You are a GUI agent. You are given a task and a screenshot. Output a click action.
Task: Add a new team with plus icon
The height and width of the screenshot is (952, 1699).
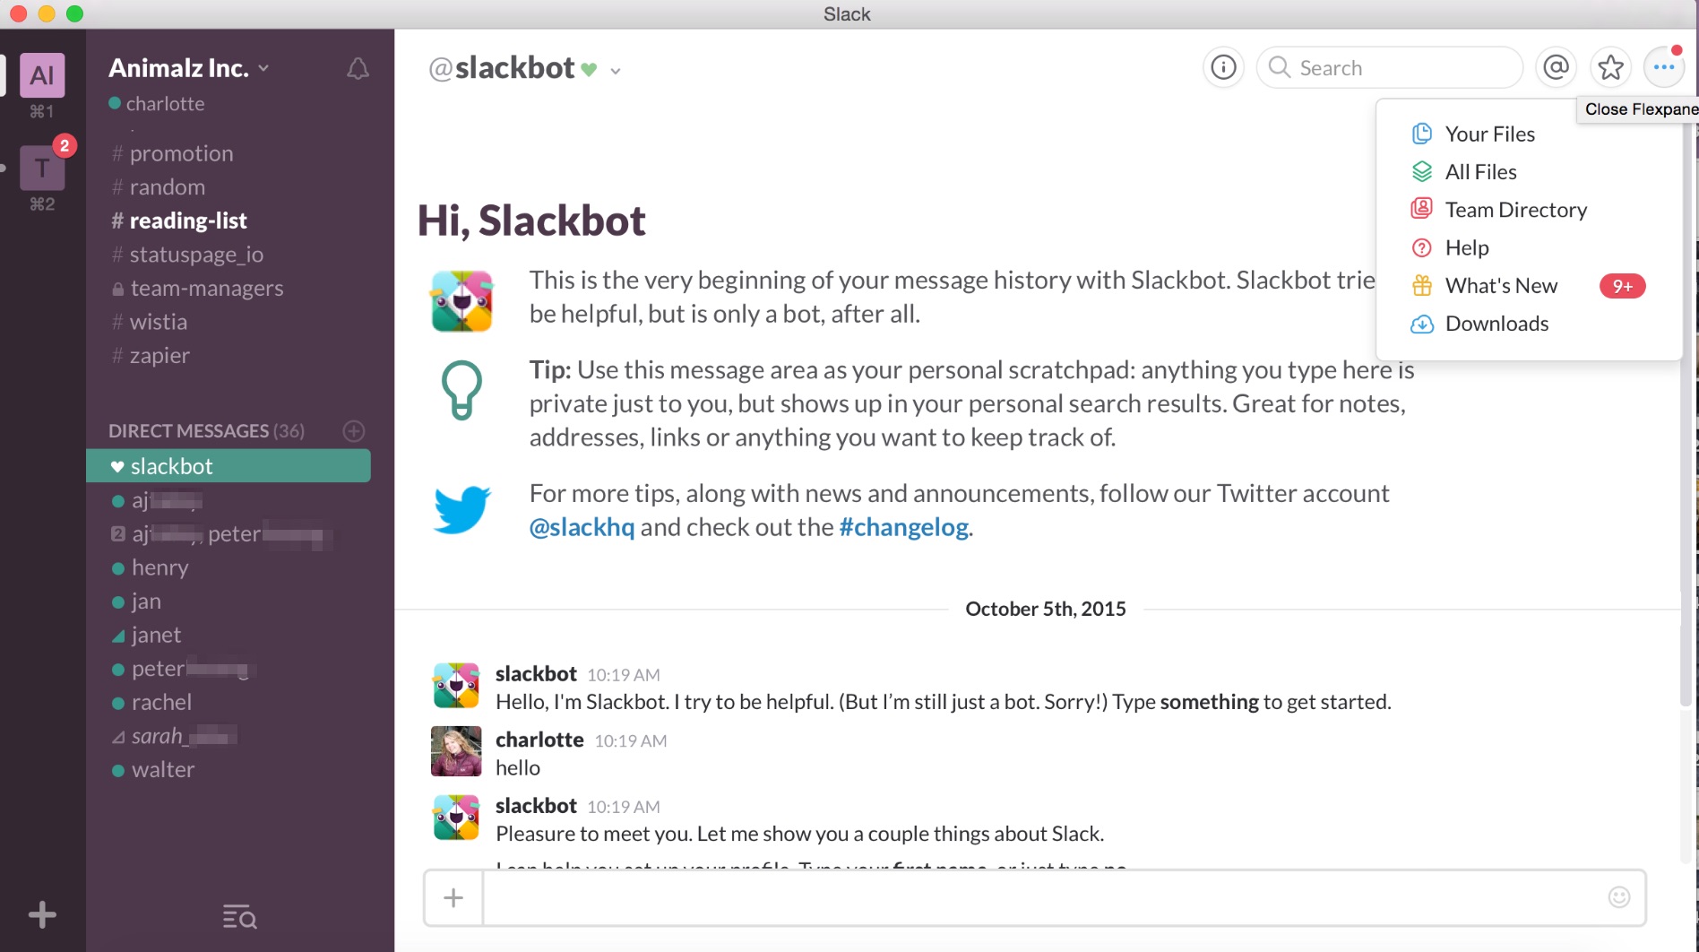coord(42,914)
